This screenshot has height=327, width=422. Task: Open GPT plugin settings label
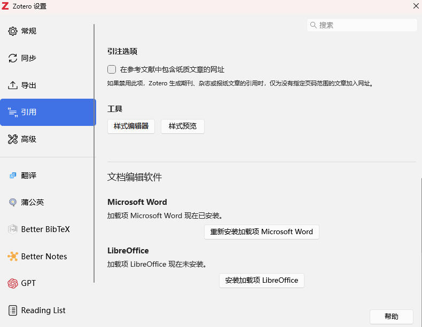point(28,283)
